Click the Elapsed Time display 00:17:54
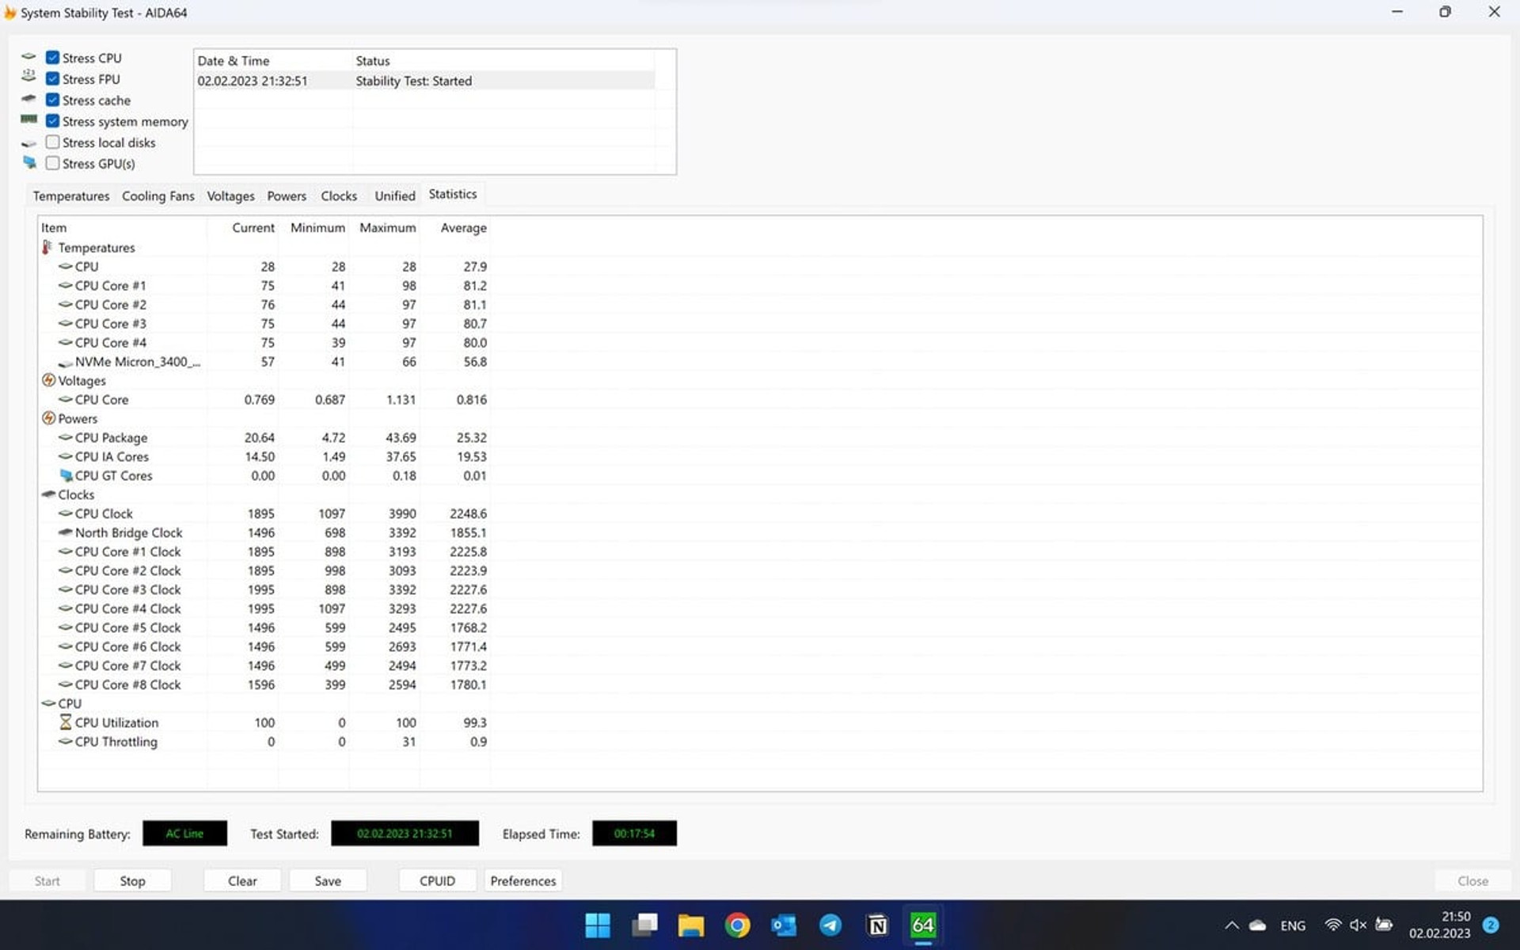The width and height of the screenshot is (1520, 950). (x=634, y=834)
